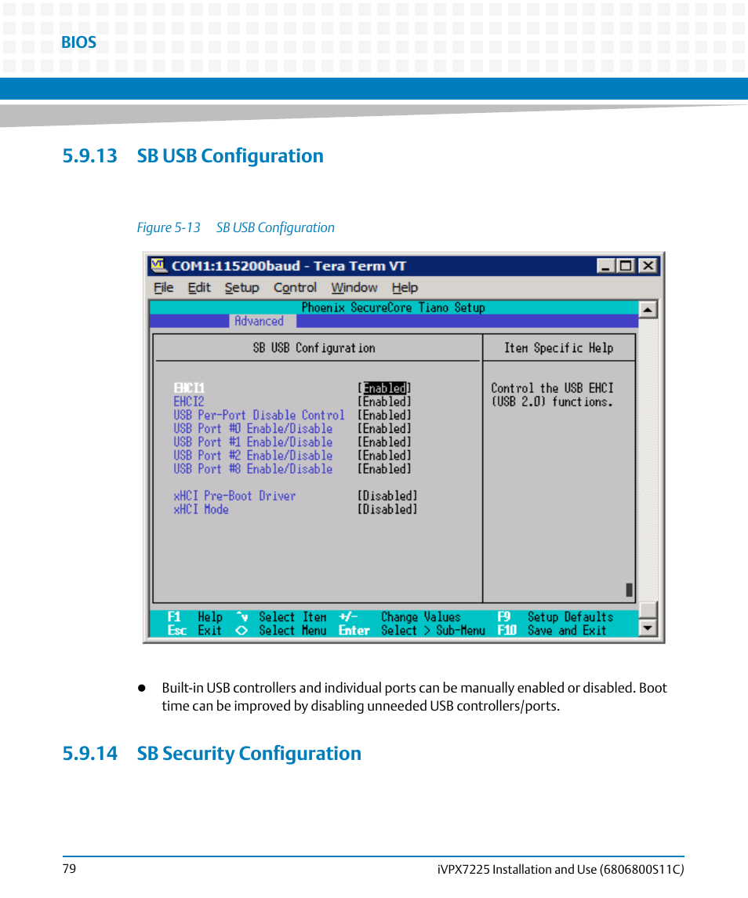Viewport: 748px width, 898px height.
Task: Select the Advanced BIOS tab
Action: 259,322
